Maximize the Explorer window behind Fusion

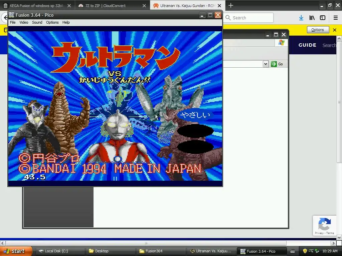(276, 35)
